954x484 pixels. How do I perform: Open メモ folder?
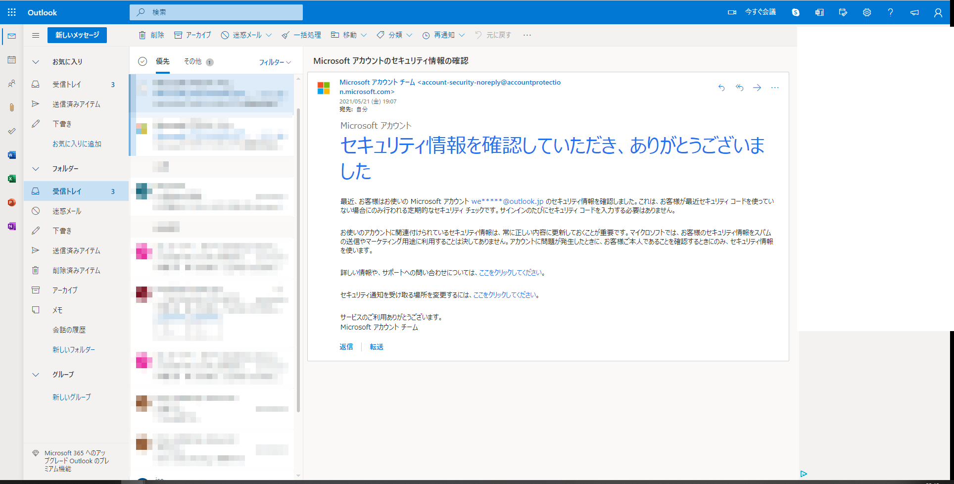pos(76,310)
